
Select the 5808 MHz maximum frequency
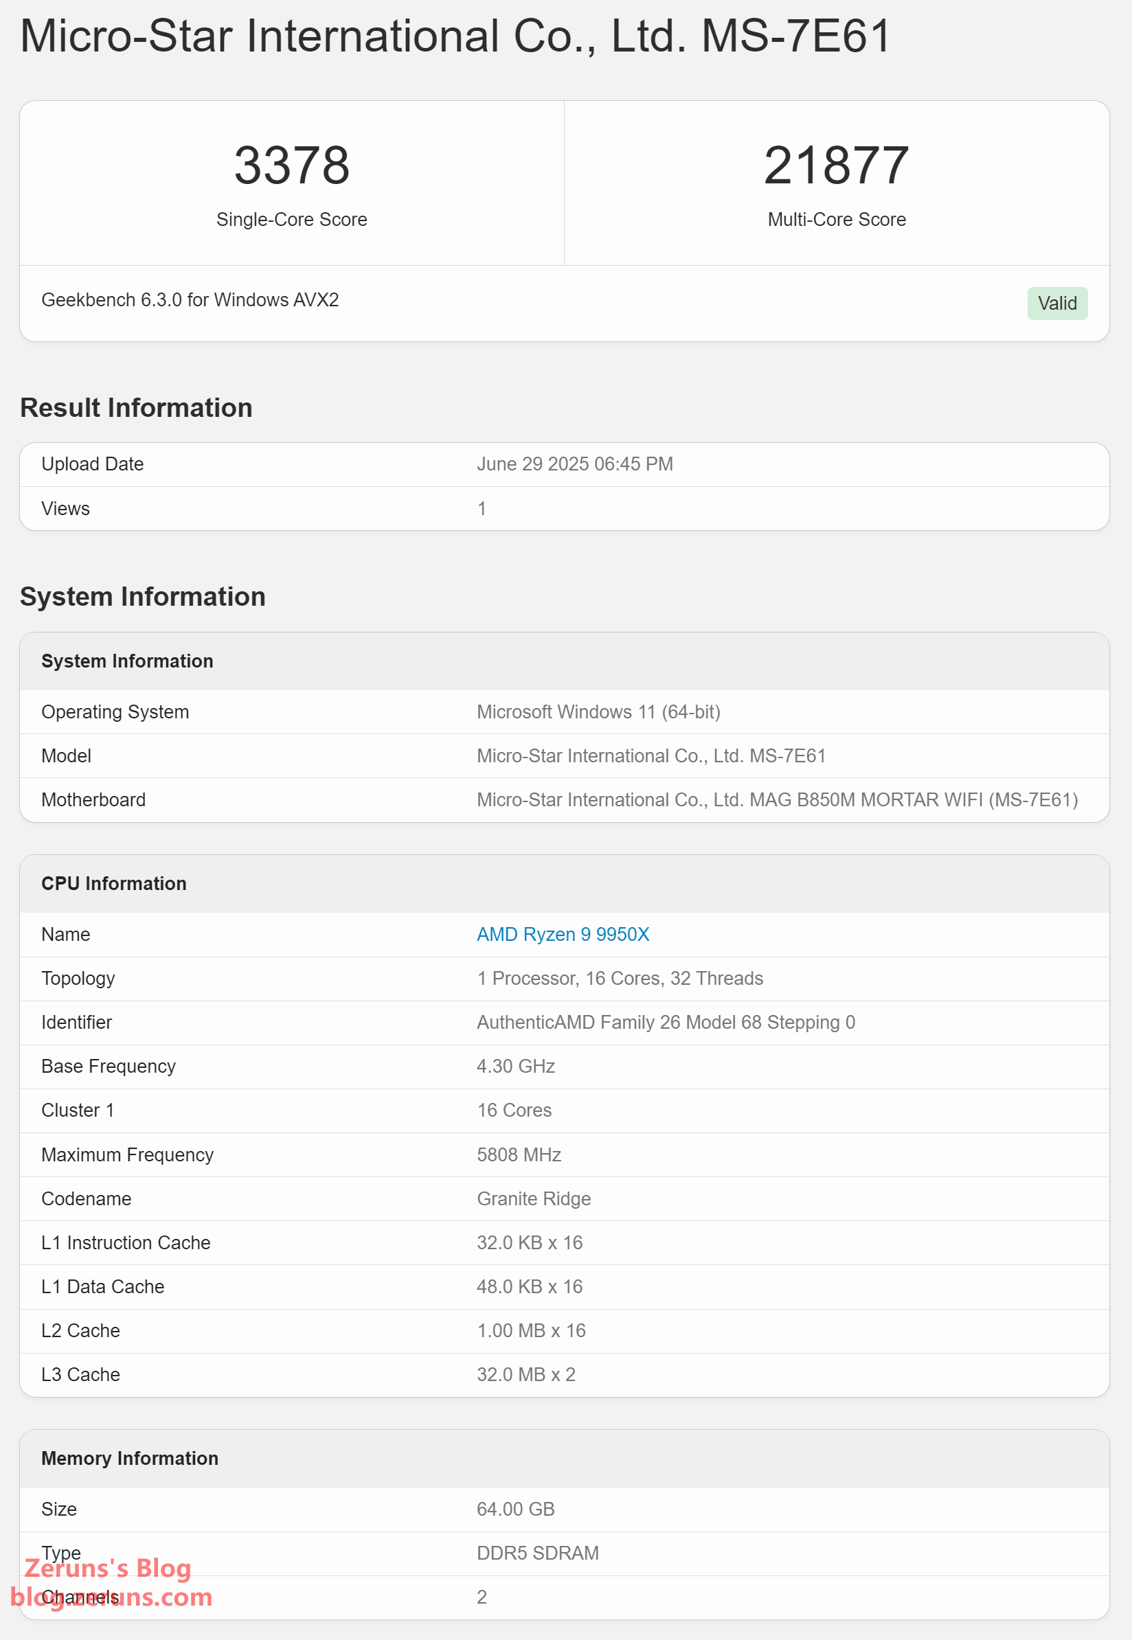pos(519,1154)
